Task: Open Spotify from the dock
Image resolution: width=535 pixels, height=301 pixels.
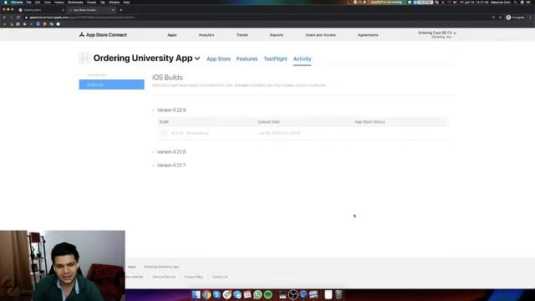Action: [268, 294]
